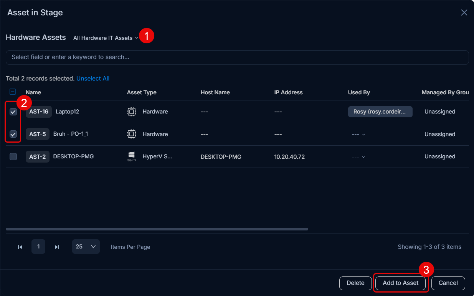The height and width of the screenshot is (296, 474).
Task: Click the hardware chip icon in Bruh - PO-1_1 row
Action: pyautogui.click(x=132, y=134)
